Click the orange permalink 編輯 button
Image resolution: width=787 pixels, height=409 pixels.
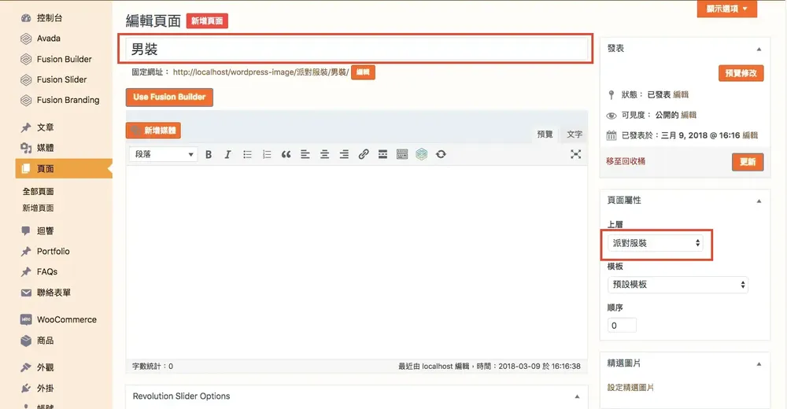tap(363, 72)
